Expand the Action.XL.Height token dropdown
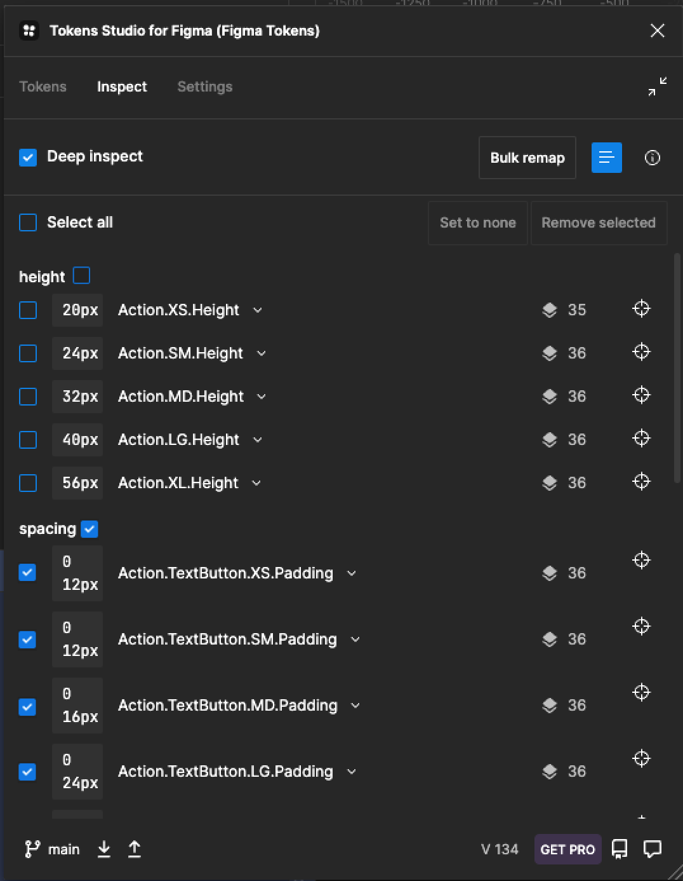 coord(256,483)
